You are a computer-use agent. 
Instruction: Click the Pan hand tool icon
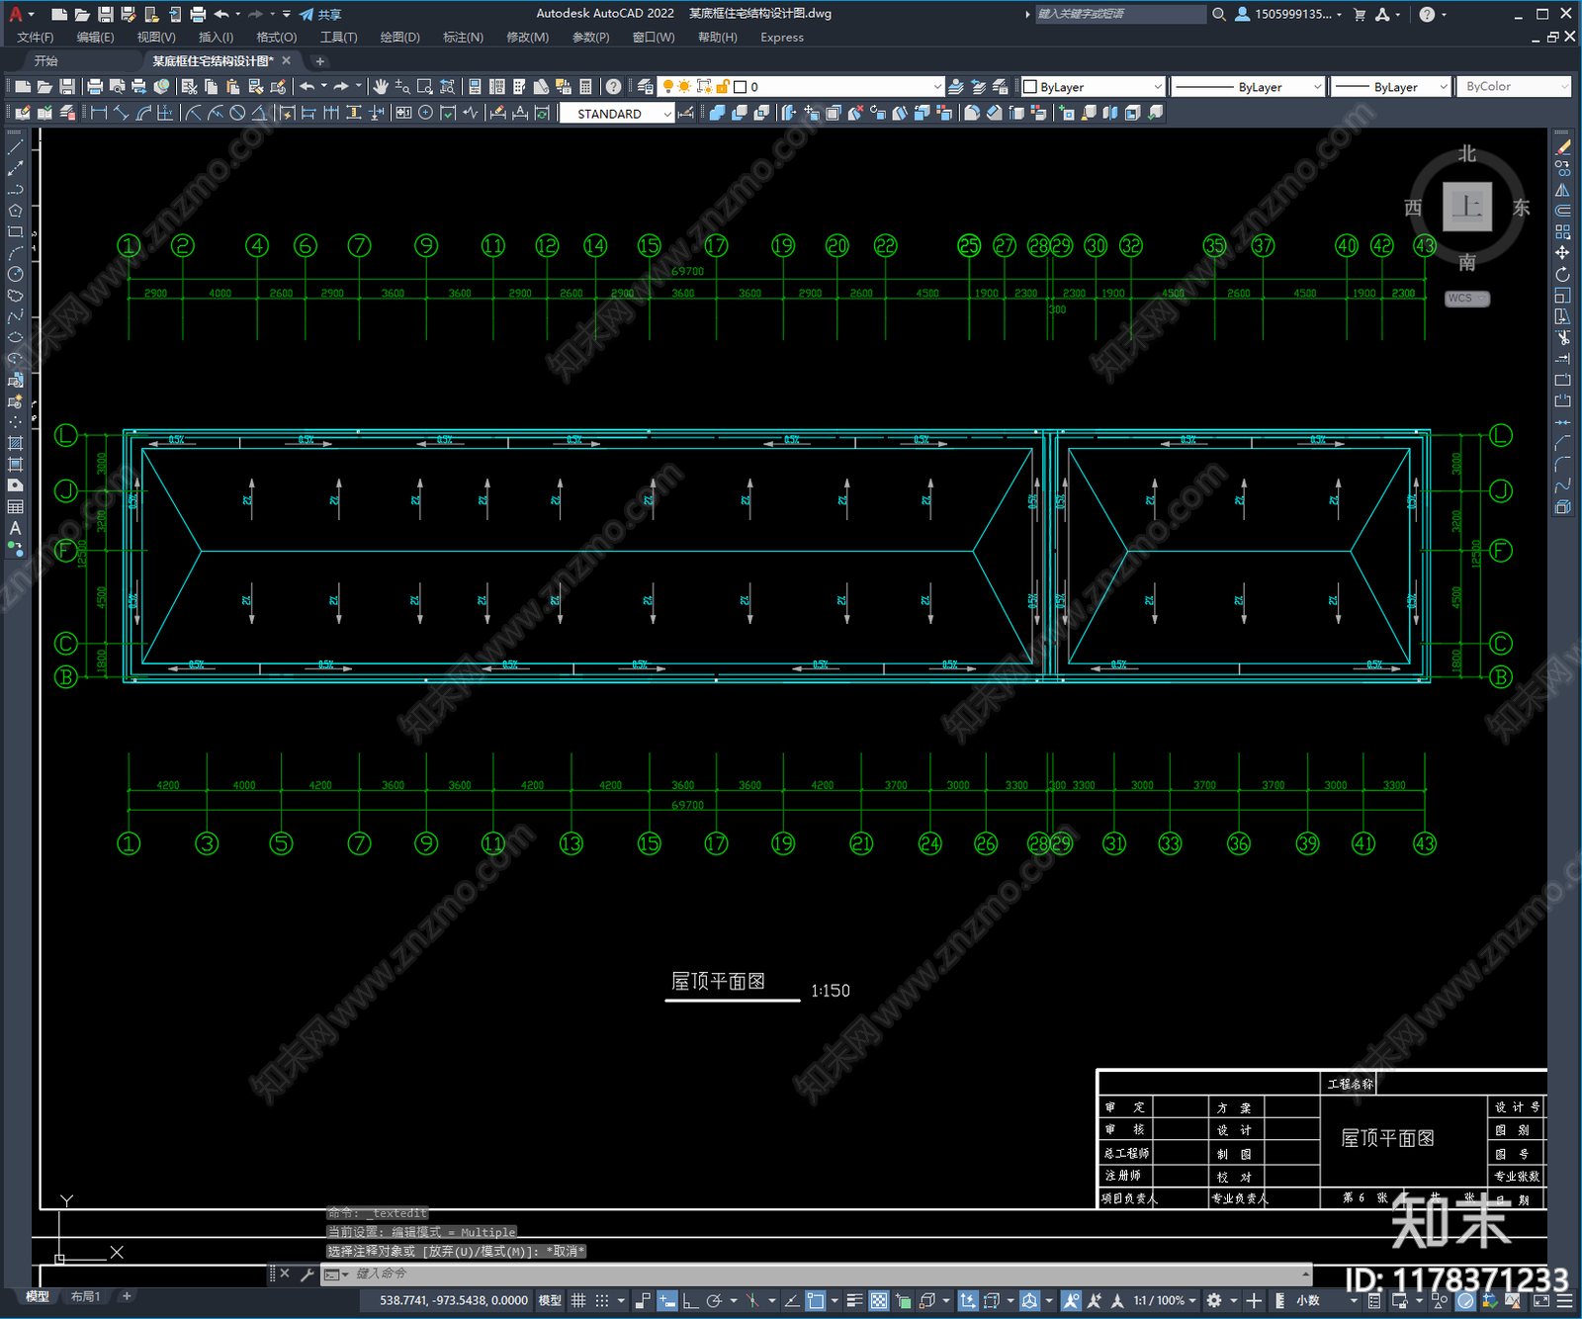tap(381, 87)
